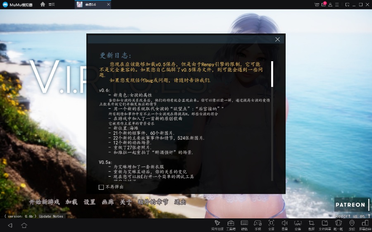The height and width of the screenshot is (232, 372).
Task: Enable the 不再弹出 checkbox
Action: coord(101,187)
